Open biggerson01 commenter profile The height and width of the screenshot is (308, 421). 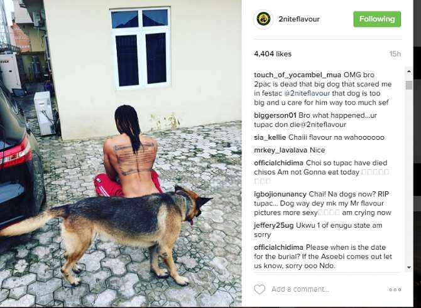275,115
